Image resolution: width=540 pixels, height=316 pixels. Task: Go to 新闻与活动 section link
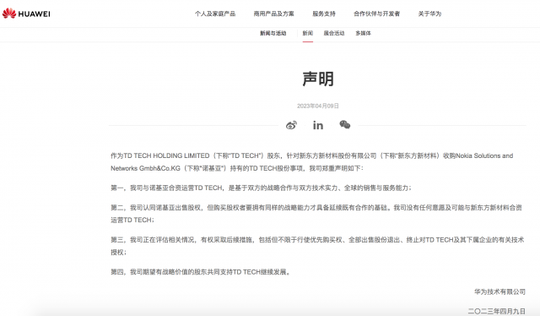pos(273,33)
